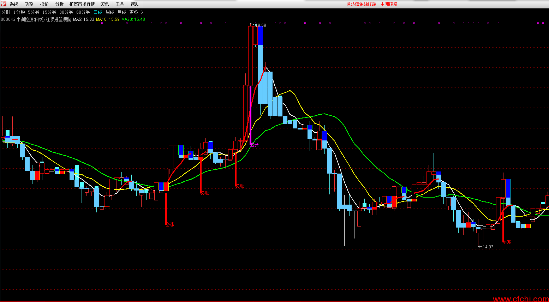The width and height of the screenshot is (549, 302).
Task: Select the 日线 daily chart tab
Action: tap(98, 12)
